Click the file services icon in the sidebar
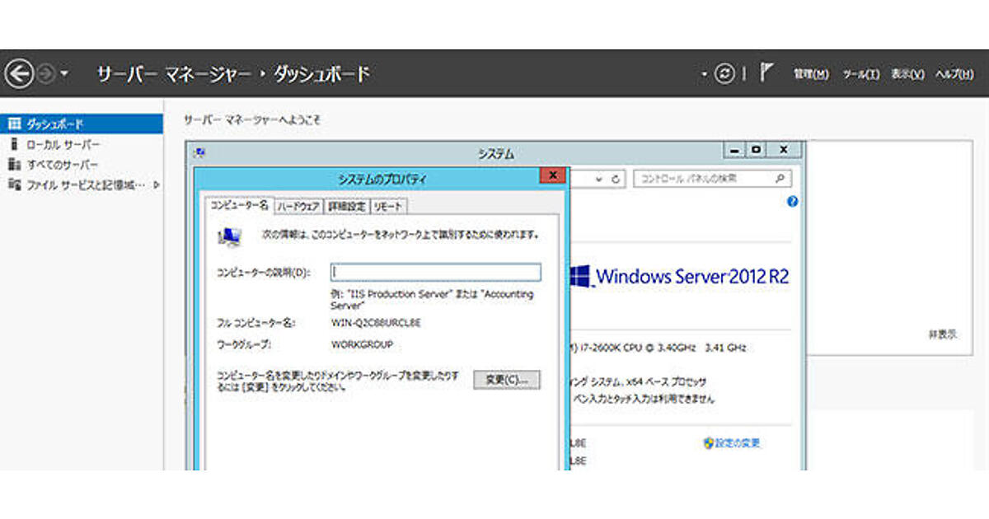989x519 pixels. (13, 185)
